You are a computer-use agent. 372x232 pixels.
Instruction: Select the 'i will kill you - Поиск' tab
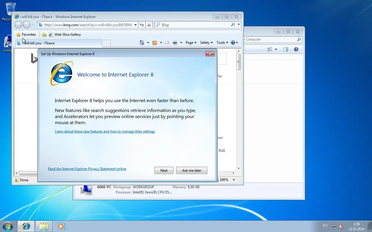tap(58, 43)
